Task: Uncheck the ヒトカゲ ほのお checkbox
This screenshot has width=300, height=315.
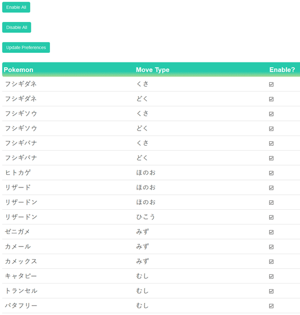Action: 271,173
